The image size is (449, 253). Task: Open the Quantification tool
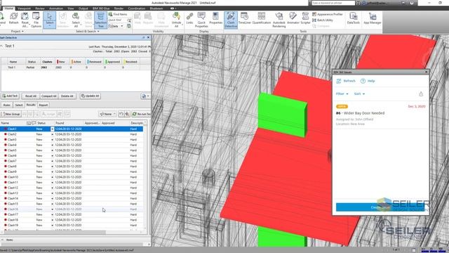pyautogui.click(x=262, y=18)
